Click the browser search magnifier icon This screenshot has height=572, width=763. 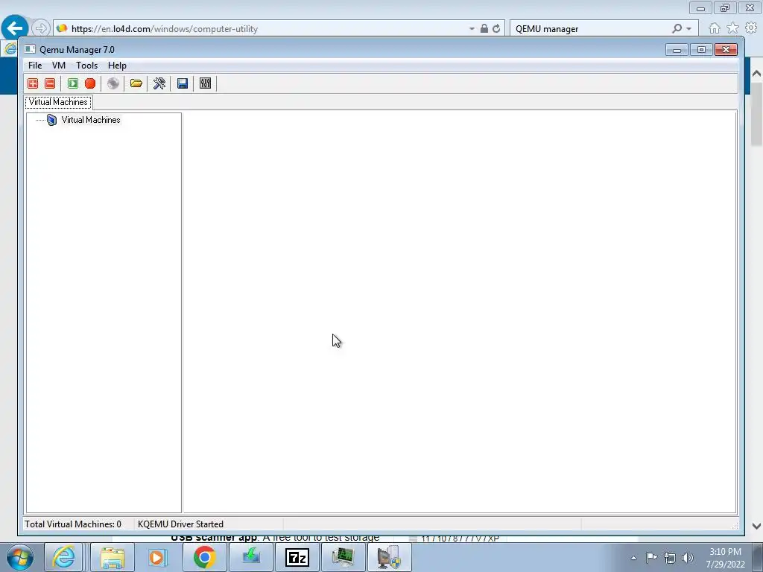pos(677,29)
